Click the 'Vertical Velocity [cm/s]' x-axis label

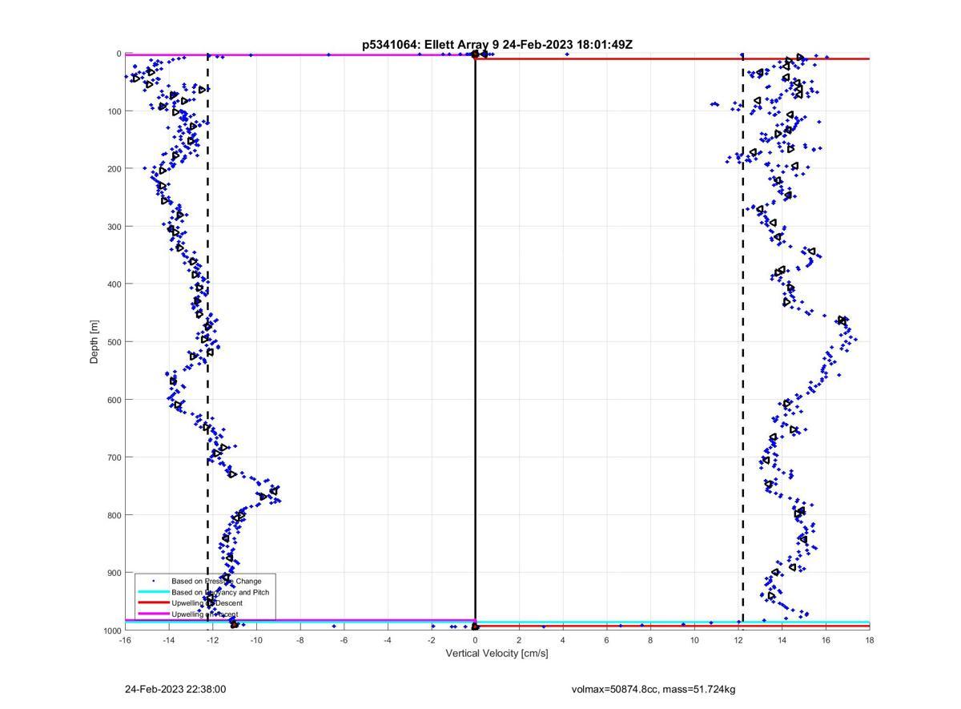tap(497, 653)
